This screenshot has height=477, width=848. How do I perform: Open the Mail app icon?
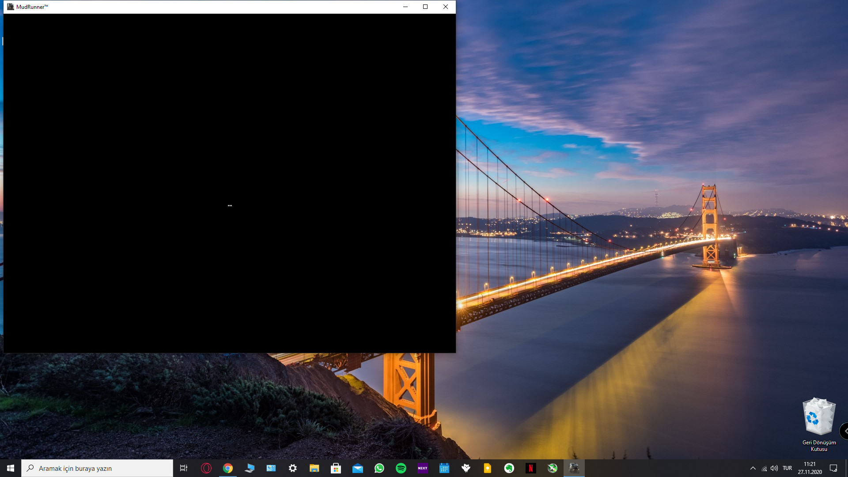(x=358, y=468)
